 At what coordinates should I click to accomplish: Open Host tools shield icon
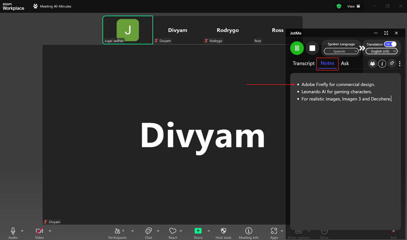(x=223, y=231)
